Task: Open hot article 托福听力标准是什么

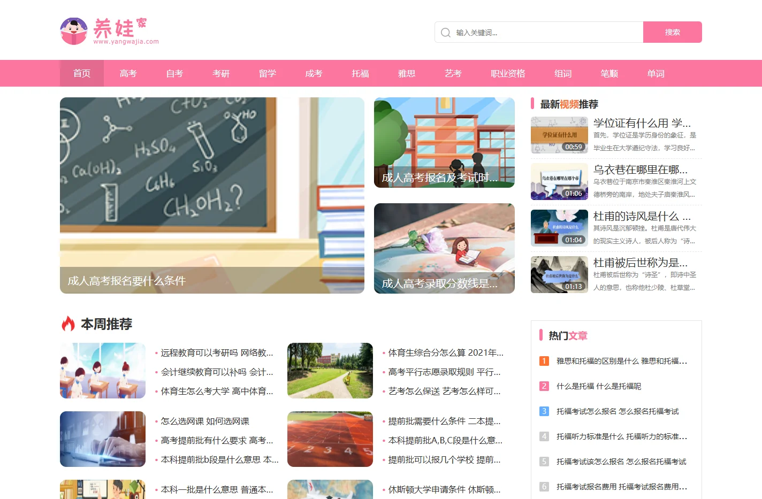Action: point(621,436)
